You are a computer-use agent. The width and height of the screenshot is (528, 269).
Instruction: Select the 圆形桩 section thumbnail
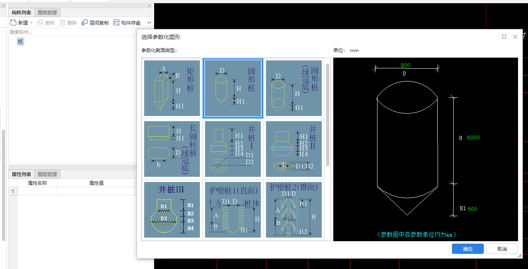pos(233,88)
